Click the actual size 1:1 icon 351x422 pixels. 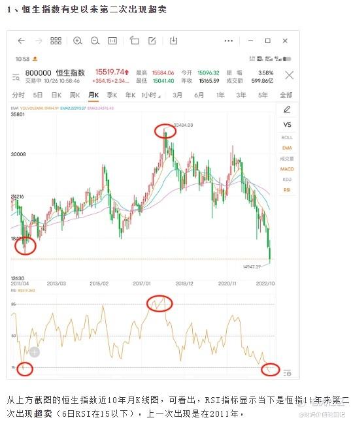[x=112, y=41]
